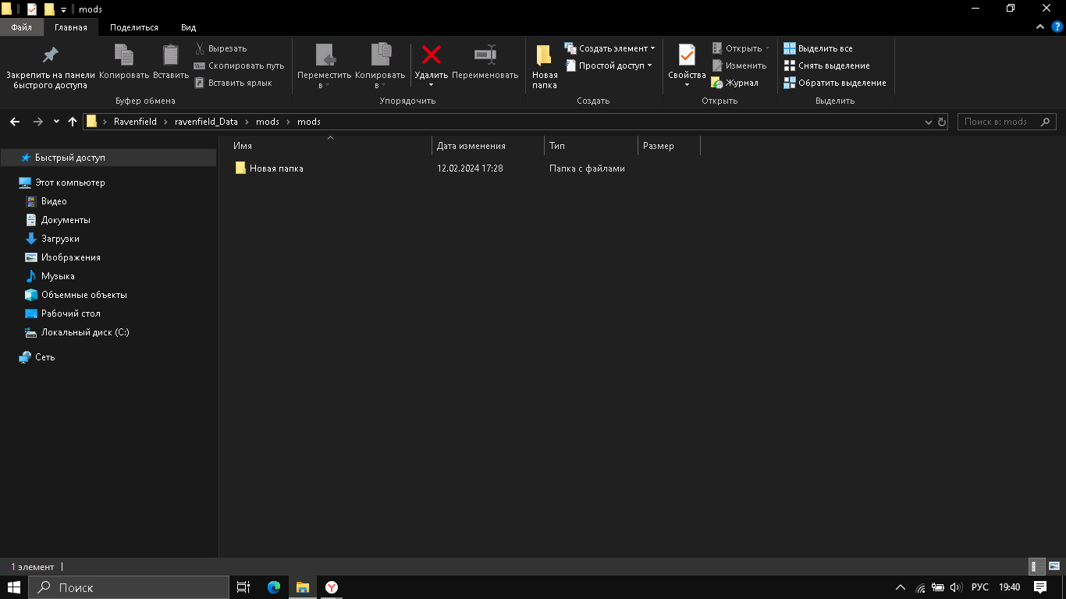This screenshot has height=599, width=1066.
Task: Click Выделить все
Action: (x=818, y=48)
